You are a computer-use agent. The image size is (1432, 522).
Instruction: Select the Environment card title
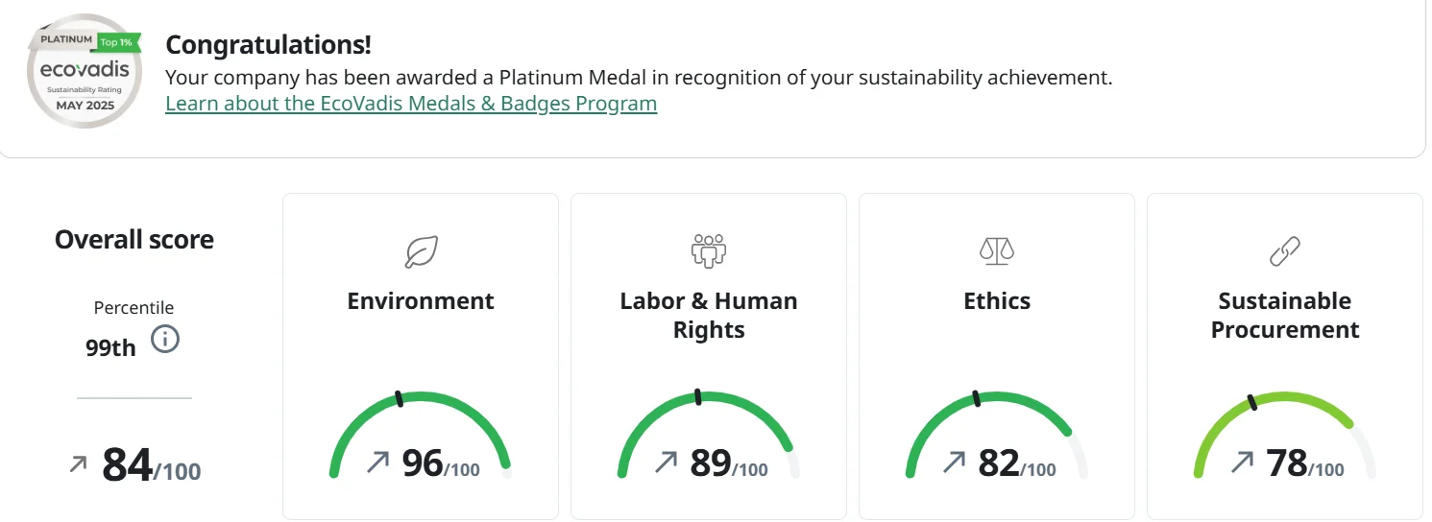[421, 301]
